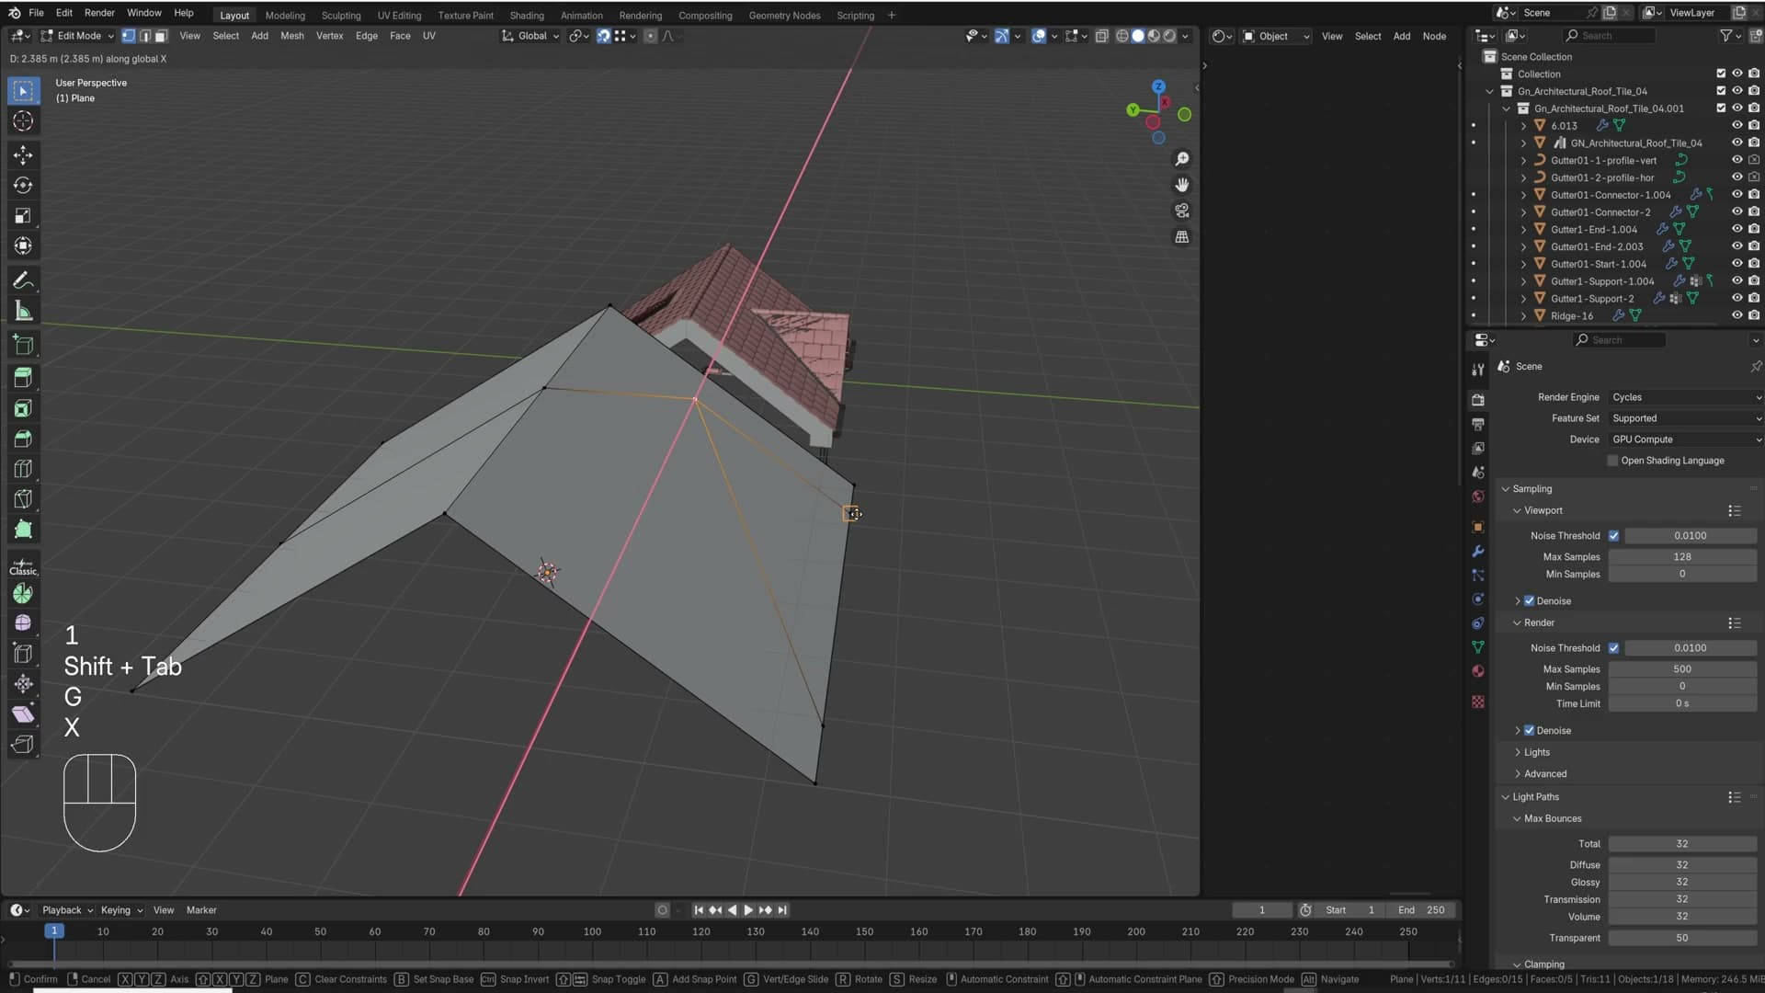Open the Feature Set dropdown
The image size is (1765, 993).
1684,418
